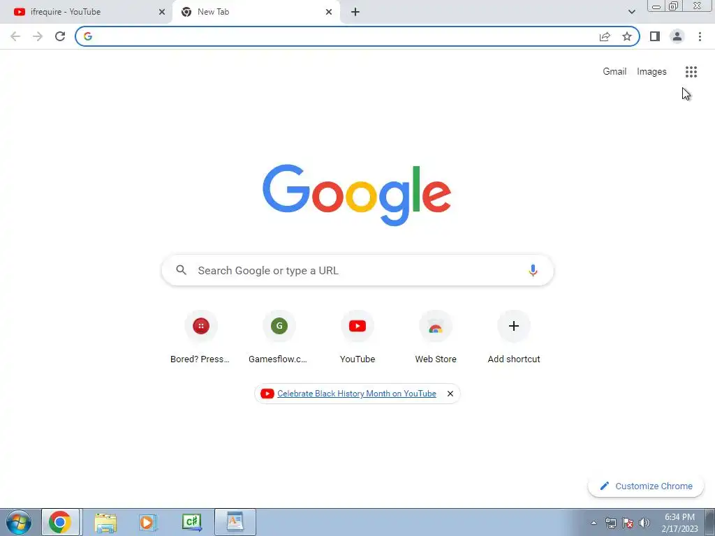Toggle the side panel button
The image size is (715, 536).
tap(655, 36)
